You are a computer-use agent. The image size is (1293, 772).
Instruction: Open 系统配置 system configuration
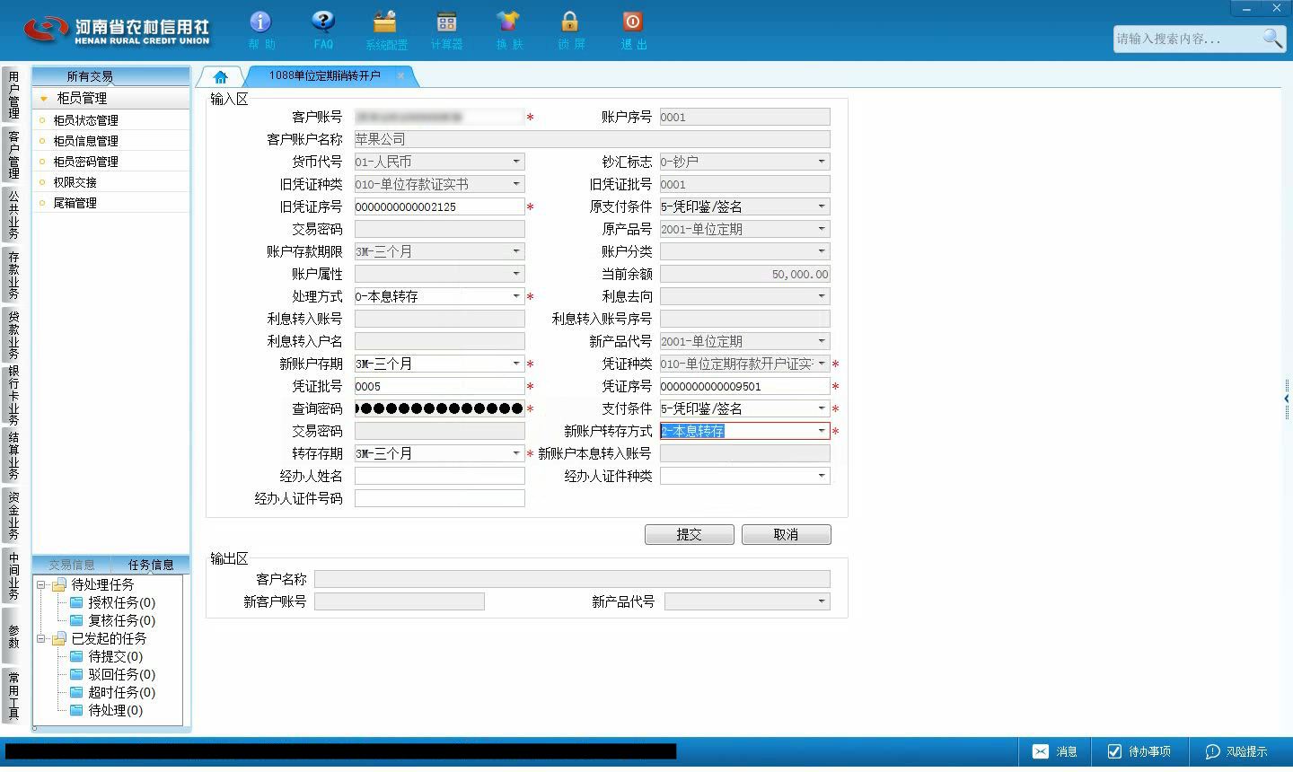point(385,31)
